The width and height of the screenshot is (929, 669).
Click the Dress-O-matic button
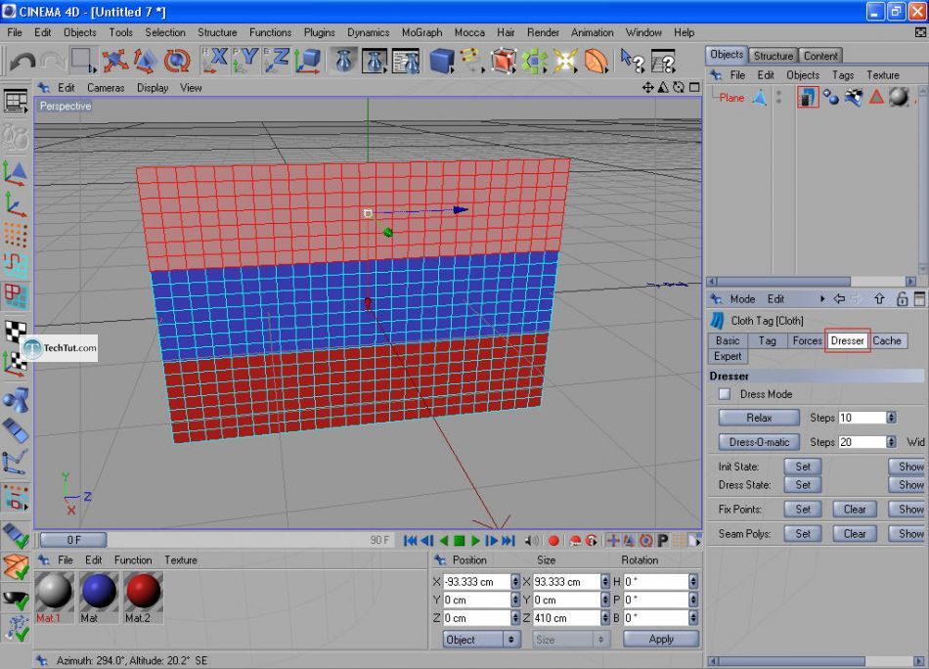click(759, 442)
